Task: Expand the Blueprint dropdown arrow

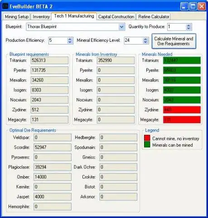Action: point(121,27)
